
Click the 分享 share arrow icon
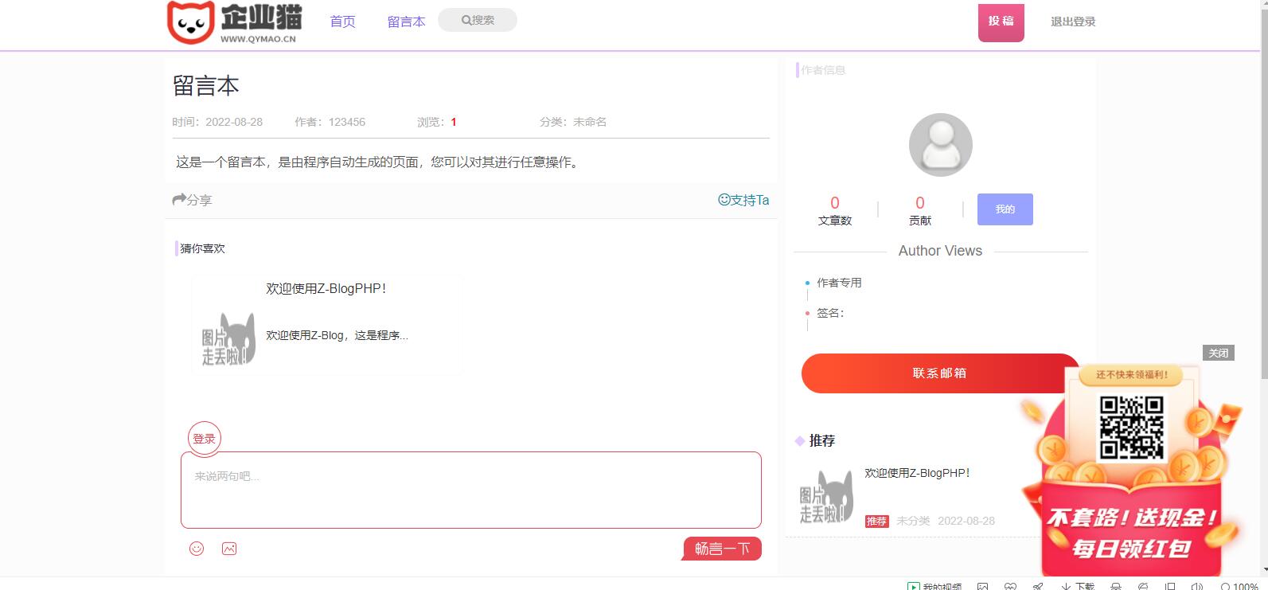(179, 199)
